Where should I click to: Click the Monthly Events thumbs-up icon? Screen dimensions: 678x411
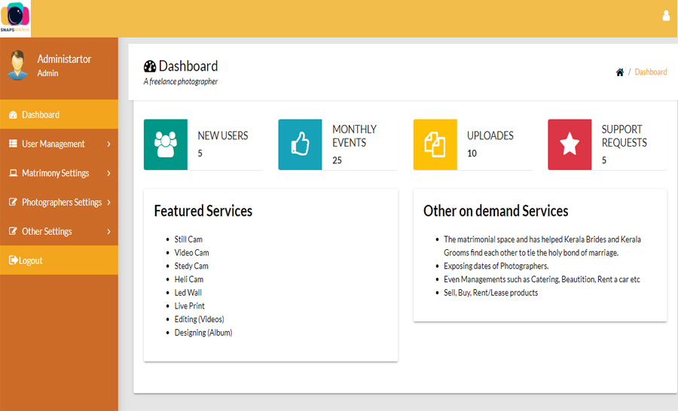(300, 144)
